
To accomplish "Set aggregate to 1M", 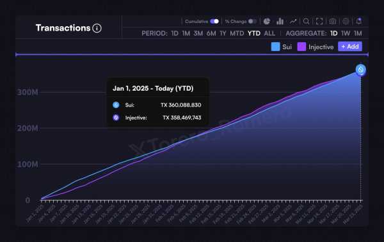I will tap(358, 33).
